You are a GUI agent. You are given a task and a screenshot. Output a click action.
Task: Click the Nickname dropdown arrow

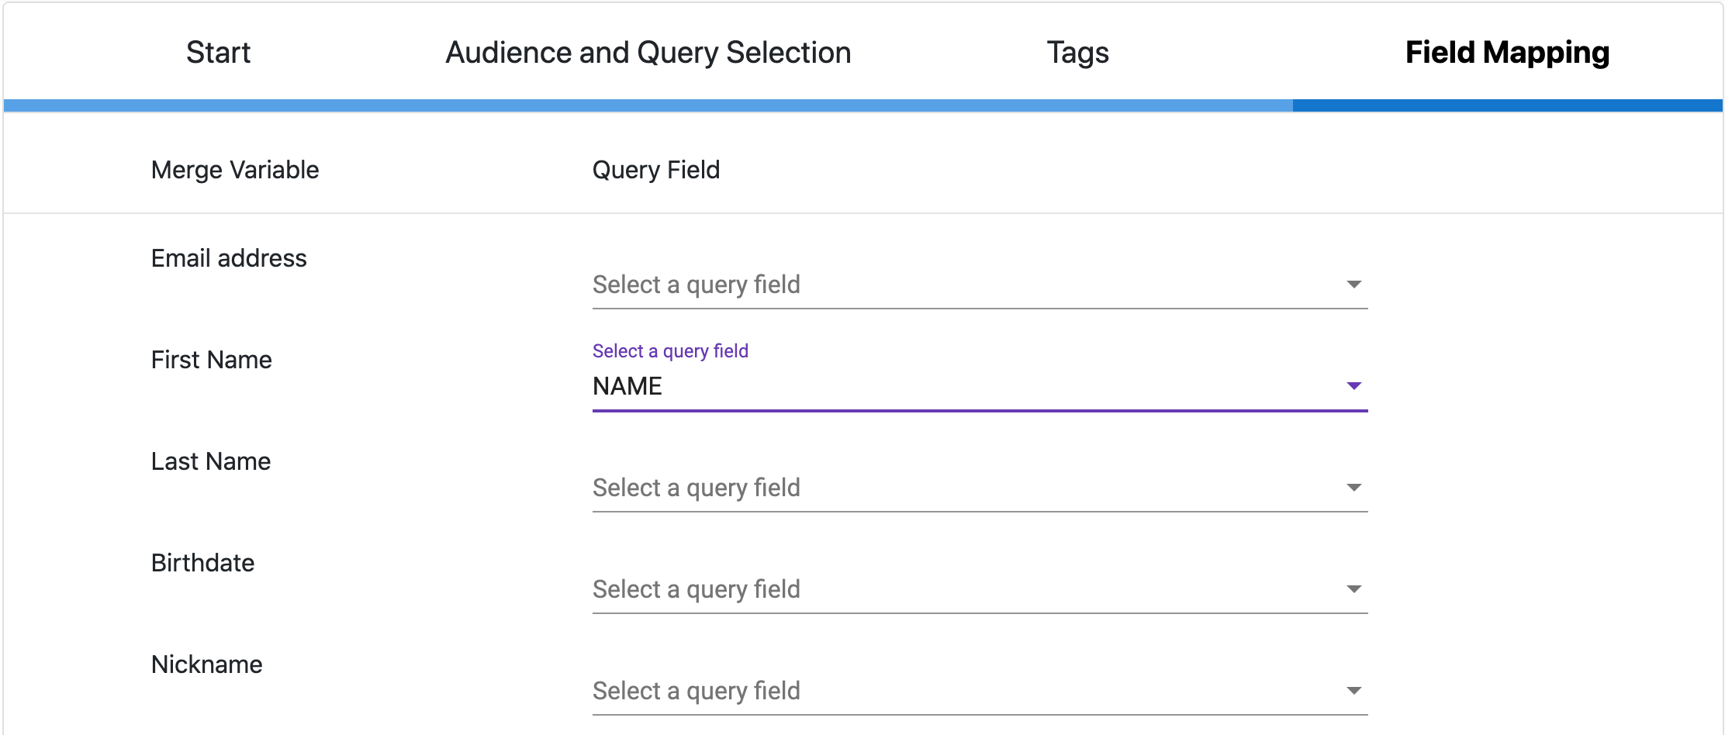pyautogui.click(x=1353, y=691)
